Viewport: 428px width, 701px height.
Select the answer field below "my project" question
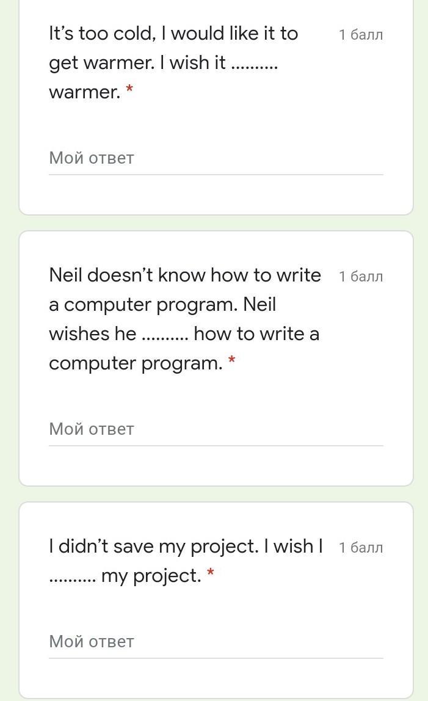tap(216, 642)
